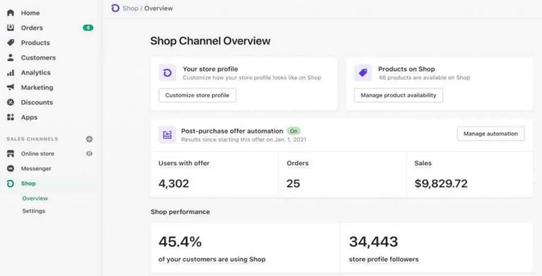Click Shop Channel Overview title

point(210,41)
